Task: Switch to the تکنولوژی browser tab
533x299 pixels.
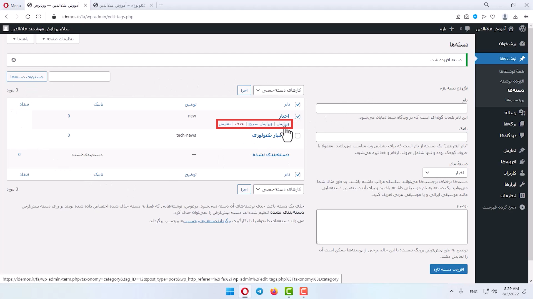Action: click(122, 5)
